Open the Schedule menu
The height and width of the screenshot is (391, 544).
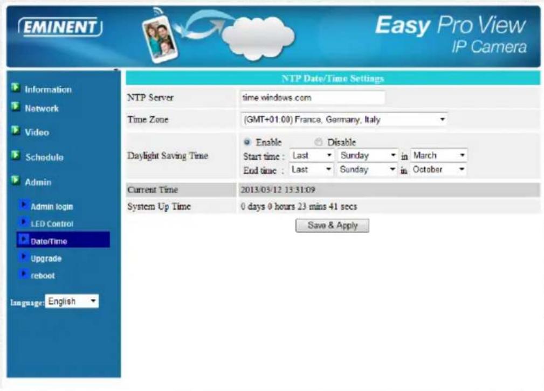pyautogui.click(x=44, y=157)
